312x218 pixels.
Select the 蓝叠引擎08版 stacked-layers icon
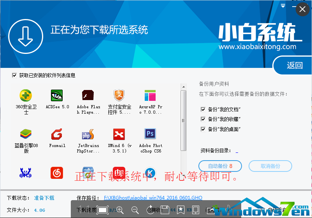pos(26,134)
